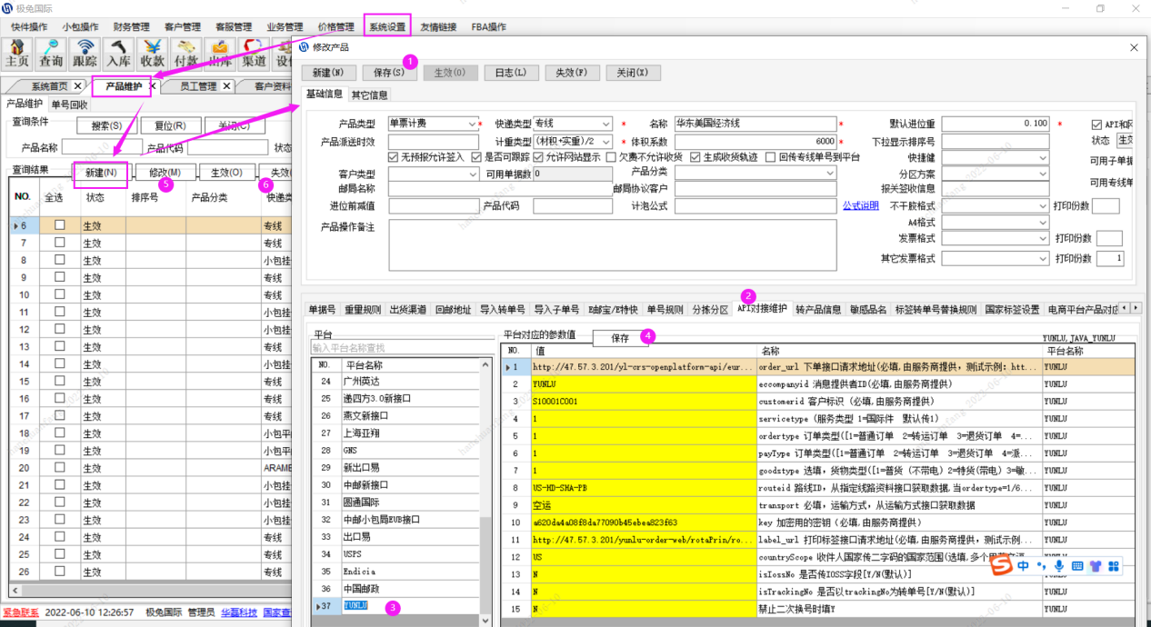
Task: Click the 空运 value cell
Action: (642, 505)
